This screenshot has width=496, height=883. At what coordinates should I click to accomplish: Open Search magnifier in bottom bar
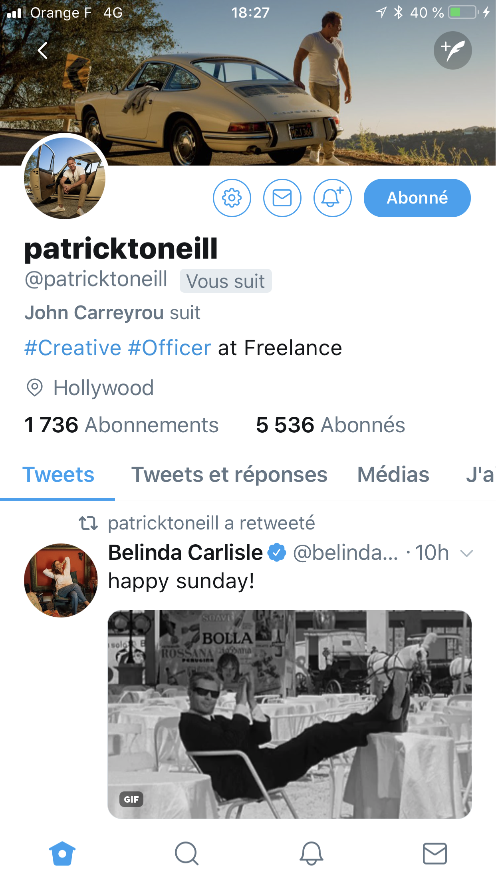(x=186, y=853)
